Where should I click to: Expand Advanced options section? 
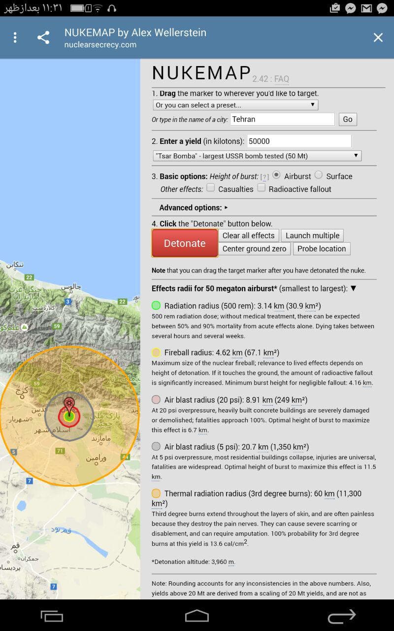tap(194, 208)
